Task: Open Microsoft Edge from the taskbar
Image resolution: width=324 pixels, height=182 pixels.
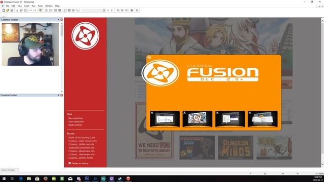Action: coord(21,178)
